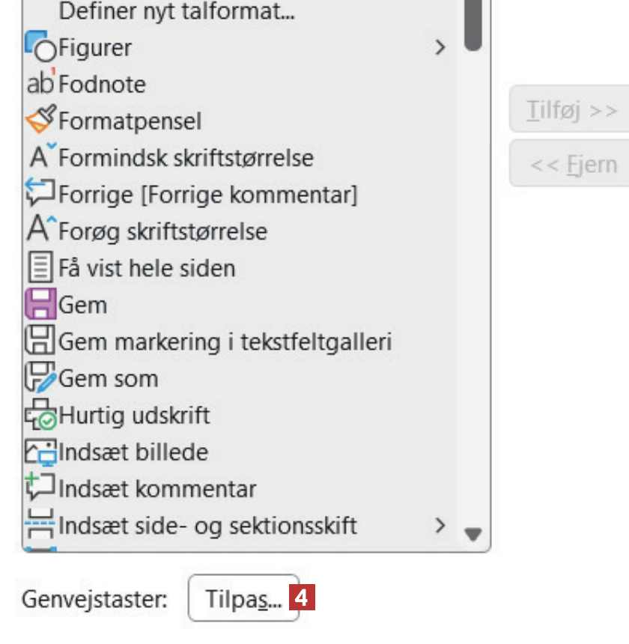Select "Få vist hele siden" command
This screenshot has height=644, width=629.
pyautogui.click(x=147, y=268)
